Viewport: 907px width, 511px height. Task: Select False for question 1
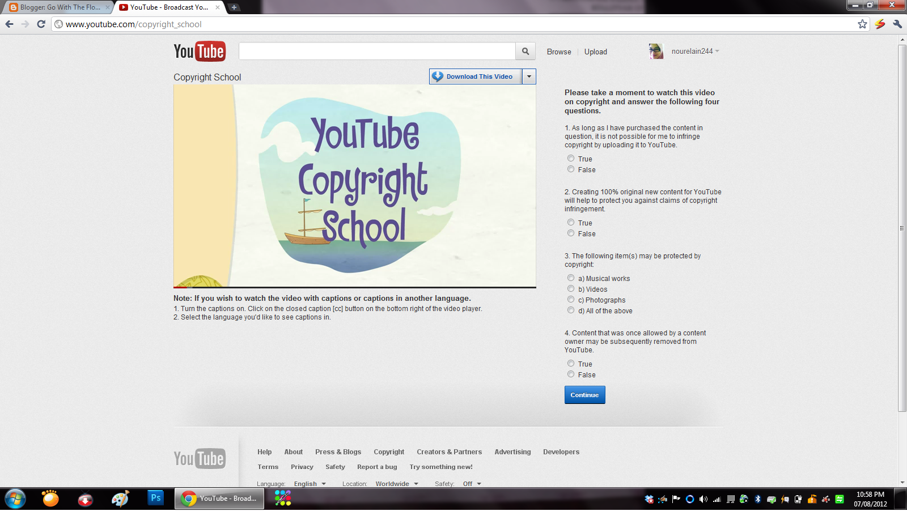tap(571, 169)
